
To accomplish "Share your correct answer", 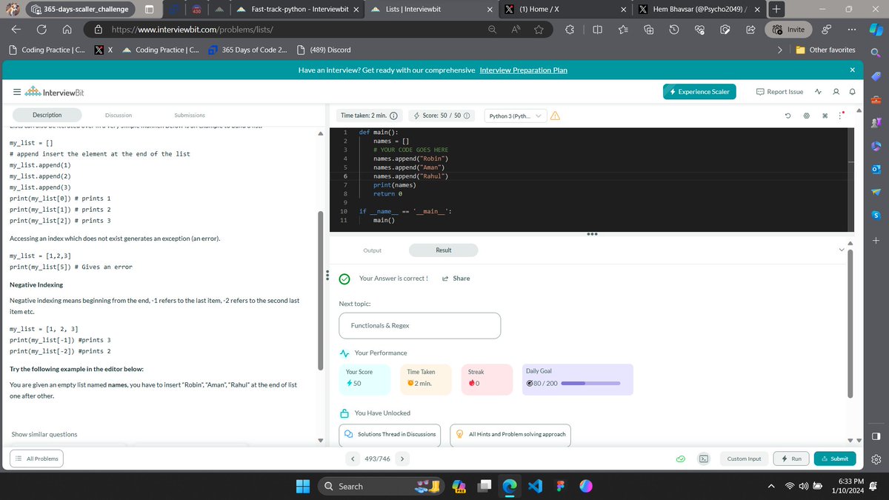I will click(456, 279).
